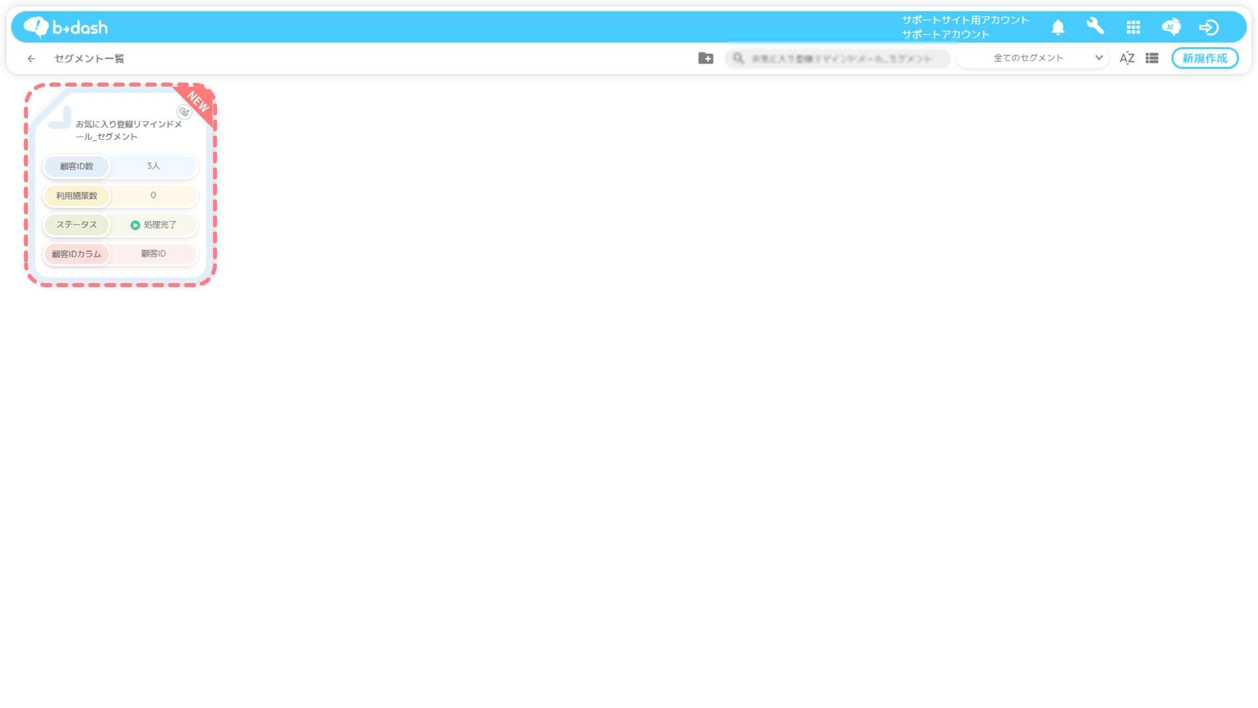This screenshot has height=708, width=1258.
Task: Click the ステータス label
Action: pos(77,225)
